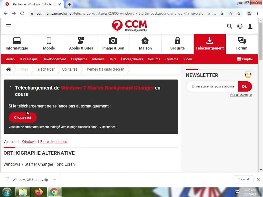Close the Télécharger Windows 7 Starter tab
Screen dimensions: 263x197
click(60, 4)
